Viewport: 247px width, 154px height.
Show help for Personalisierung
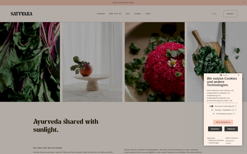(234, 113)
